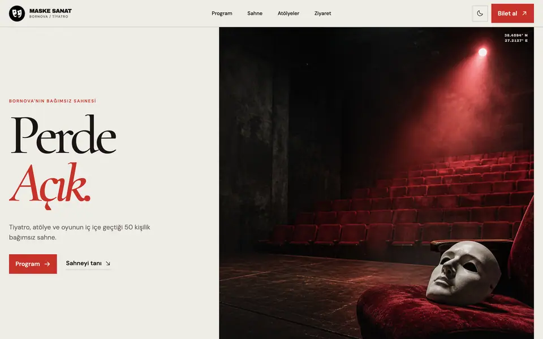Click the red Program hero button
543x339 pixels.
[33, 264]
